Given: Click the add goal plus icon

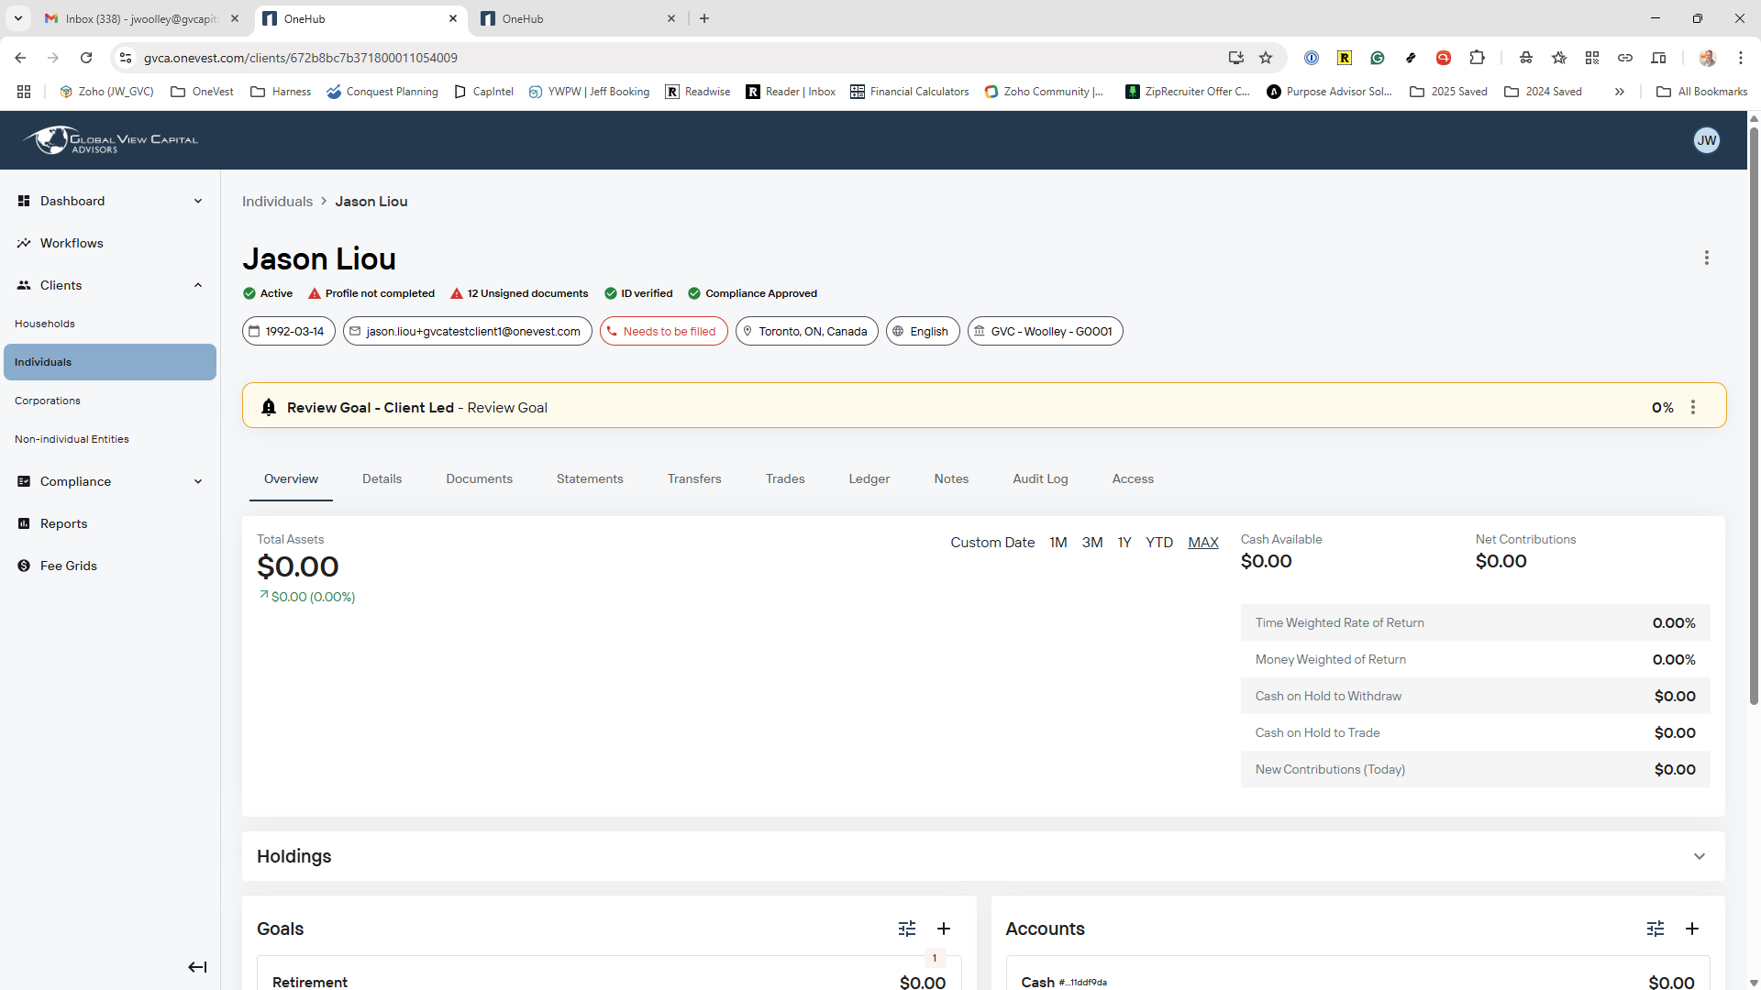Looking at the screenshot, I should tap(944, 929).
